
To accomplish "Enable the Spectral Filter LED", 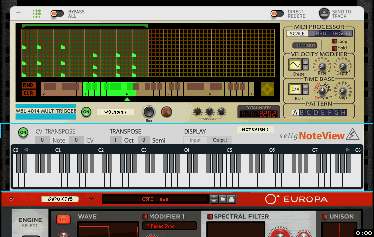I will tap(210, 216).
